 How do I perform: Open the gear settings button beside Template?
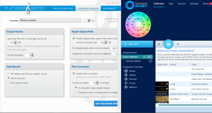(x=89, y=20)
